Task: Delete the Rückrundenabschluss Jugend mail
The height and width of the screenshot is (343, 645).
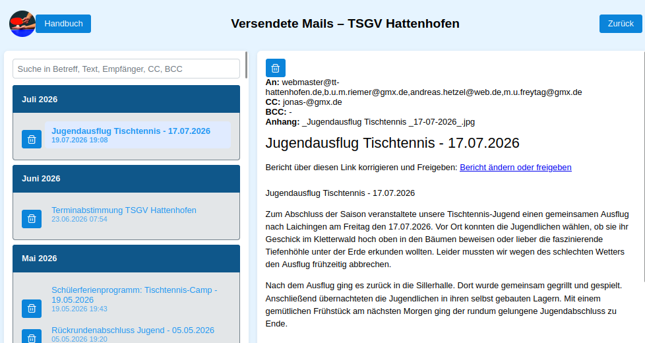Action: (x=32, y=337)
